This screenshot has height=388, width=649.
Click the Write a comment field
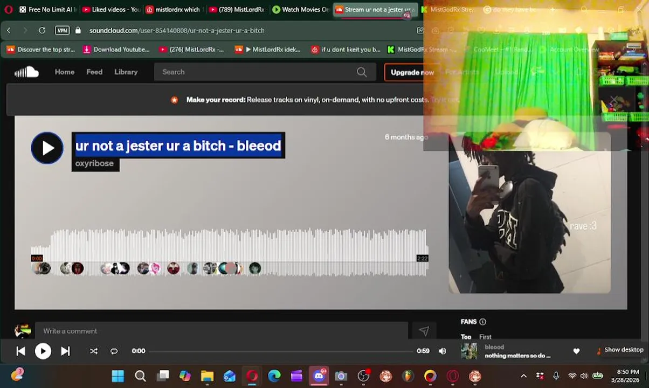tap(221, 331)
